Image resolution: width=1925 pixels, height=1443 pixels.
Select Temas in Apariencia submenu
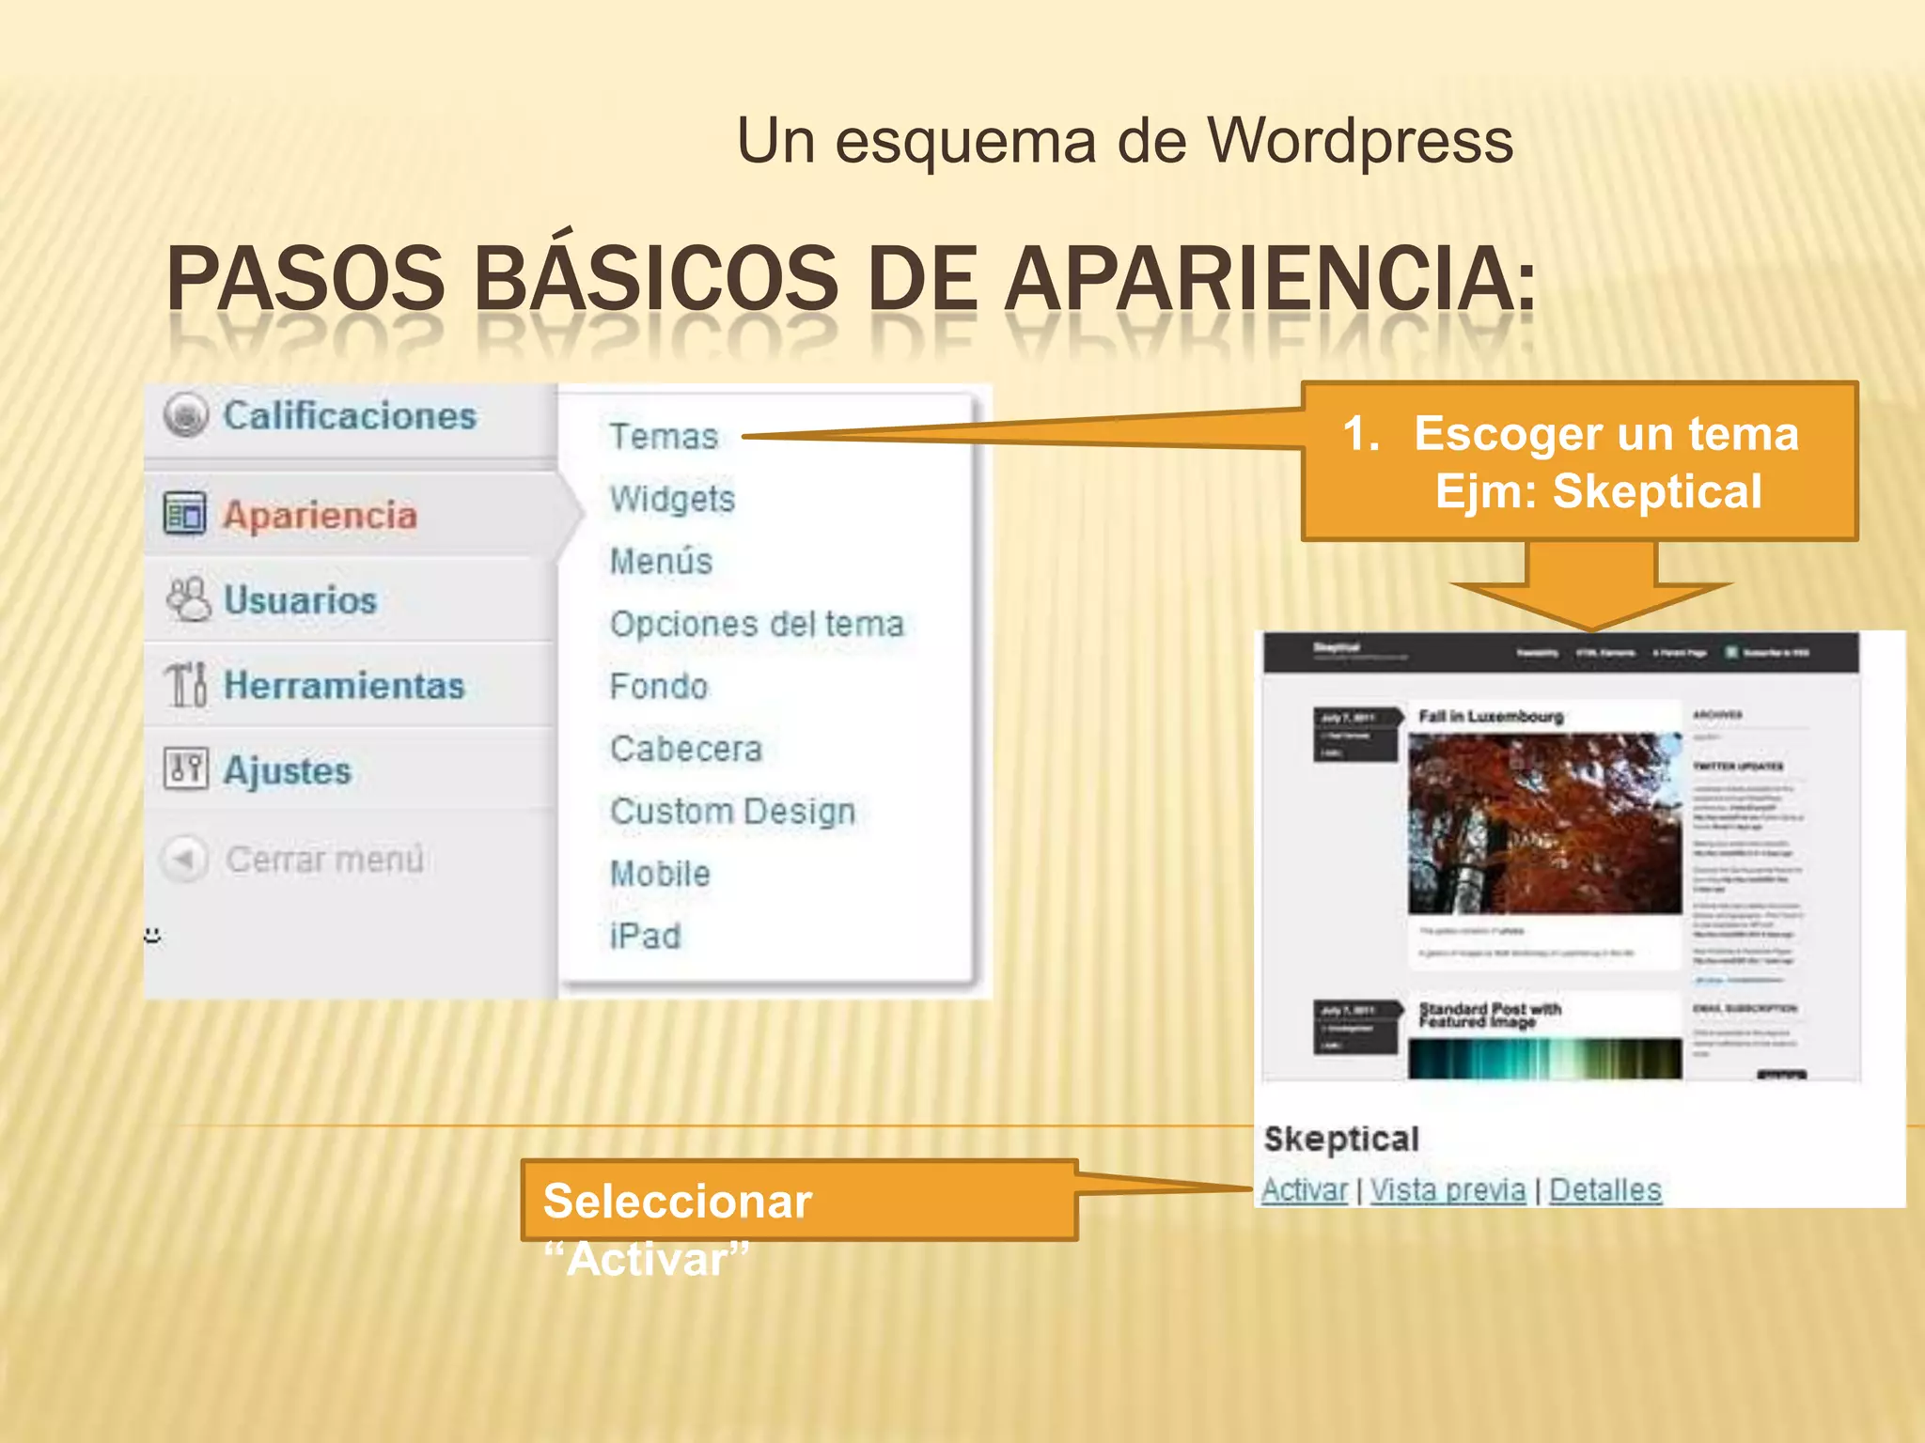pyautogui.click(x=664, y=436)
